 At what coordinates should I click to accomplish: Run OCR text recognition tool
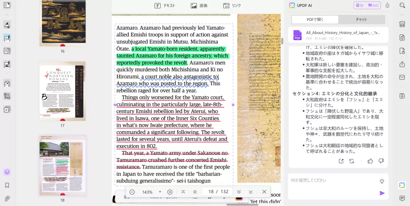tap(402, 24)
